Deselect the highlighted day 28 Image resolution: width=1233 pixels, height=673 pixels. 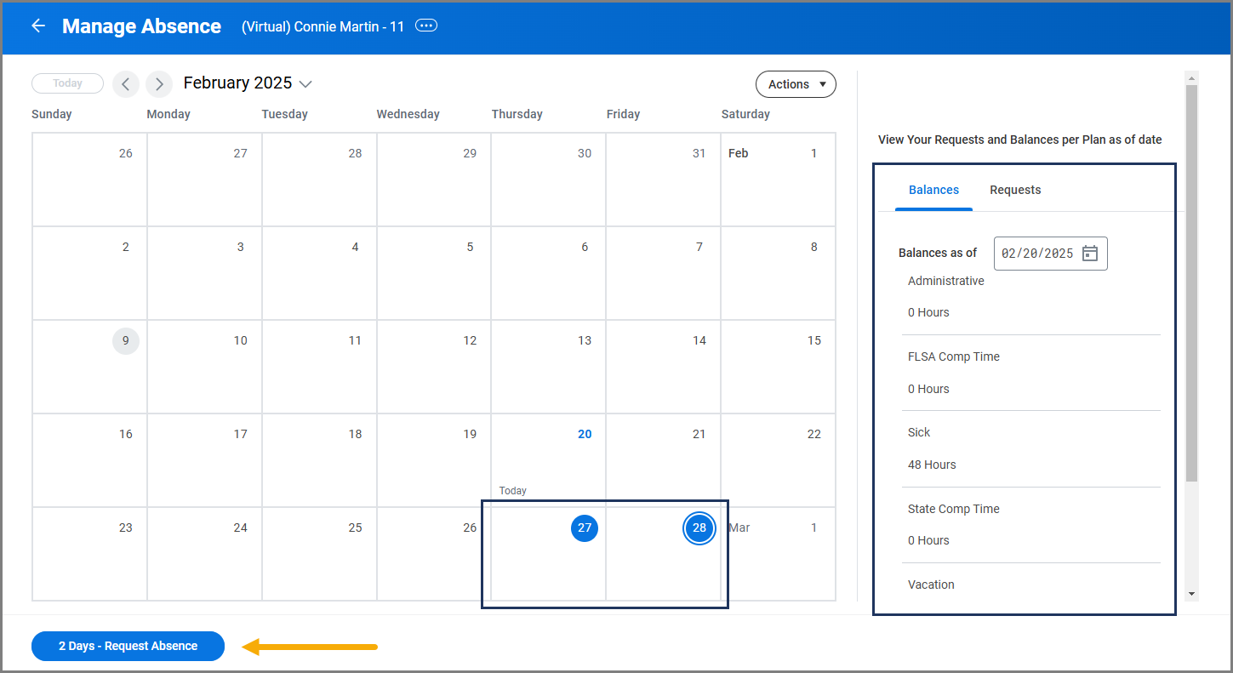pos(699,528)
